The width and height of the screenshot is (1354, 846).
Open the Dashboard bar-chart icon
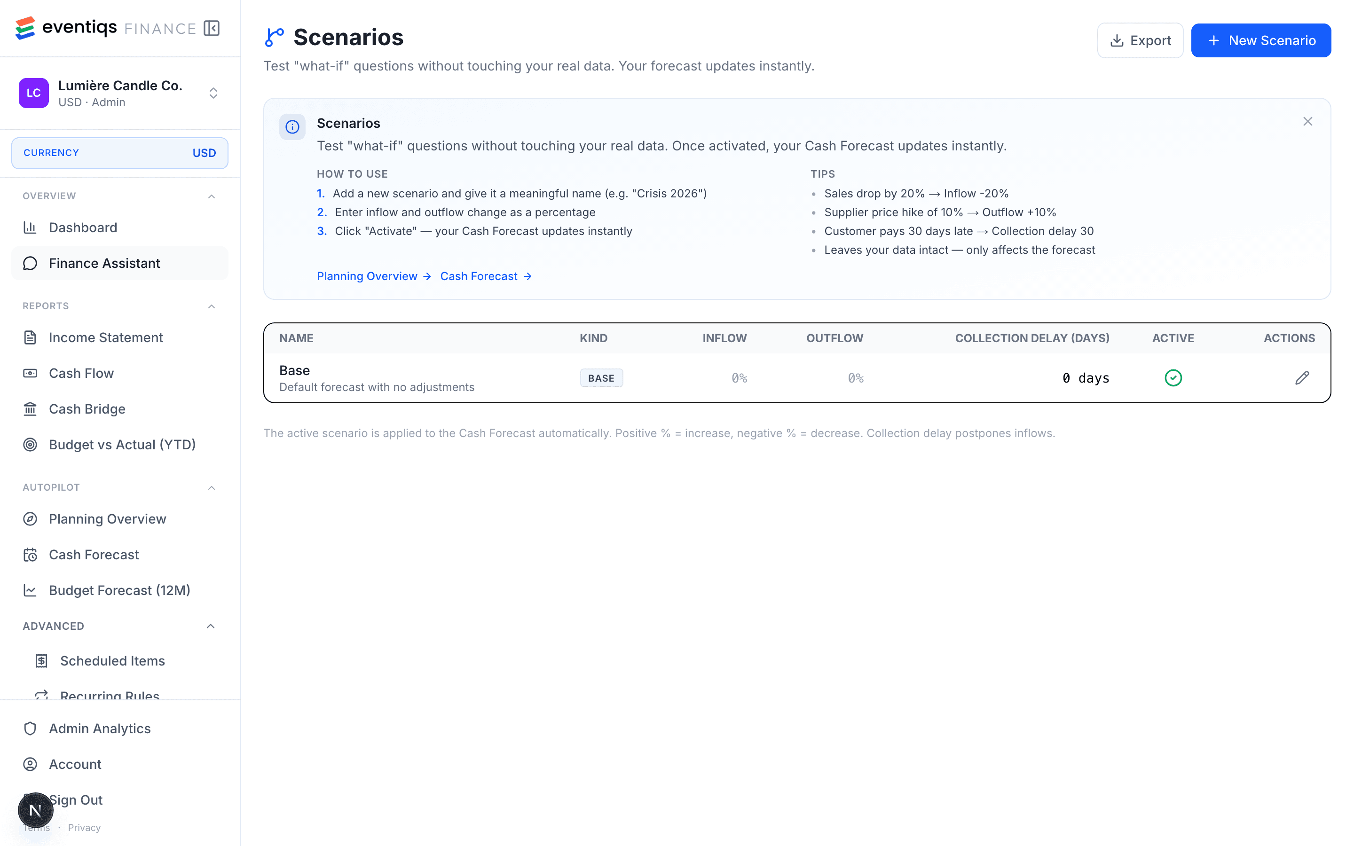[30, 227]
